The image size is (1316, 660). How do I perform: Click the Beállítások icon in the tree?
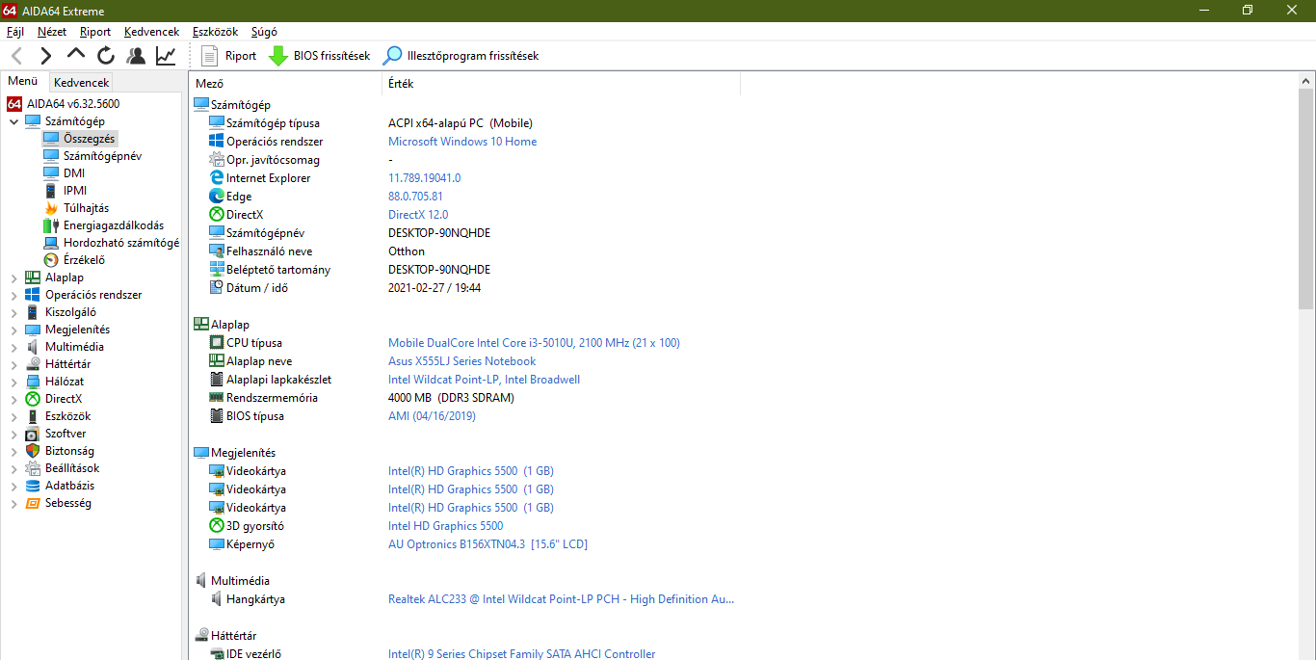pyautogui.click(x=33, y=468)
